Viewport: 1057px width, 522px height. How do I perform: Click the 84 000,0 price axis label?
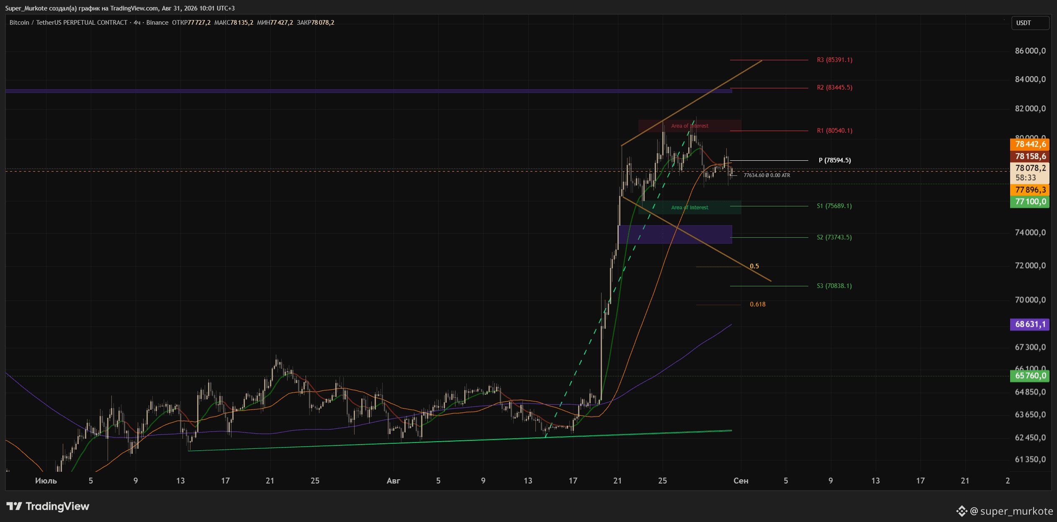tap(1030, 80)
